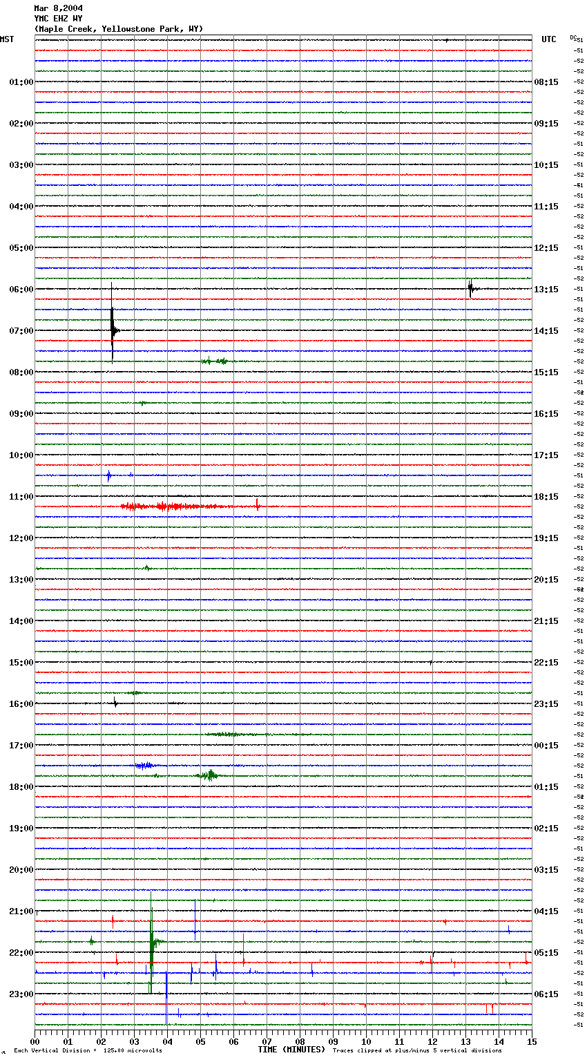Click the '06:00' MST time label
The width and height of the screenshot is (587, 1060).
click(21, 290)
